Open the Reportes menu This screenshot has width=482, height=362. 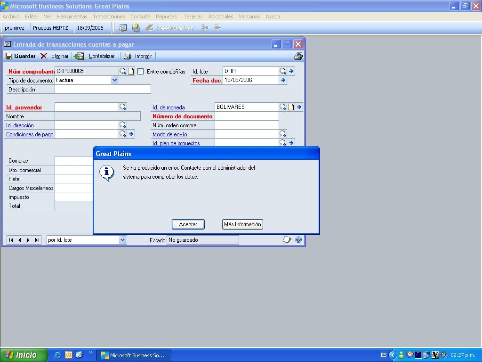tap(166, 16)
